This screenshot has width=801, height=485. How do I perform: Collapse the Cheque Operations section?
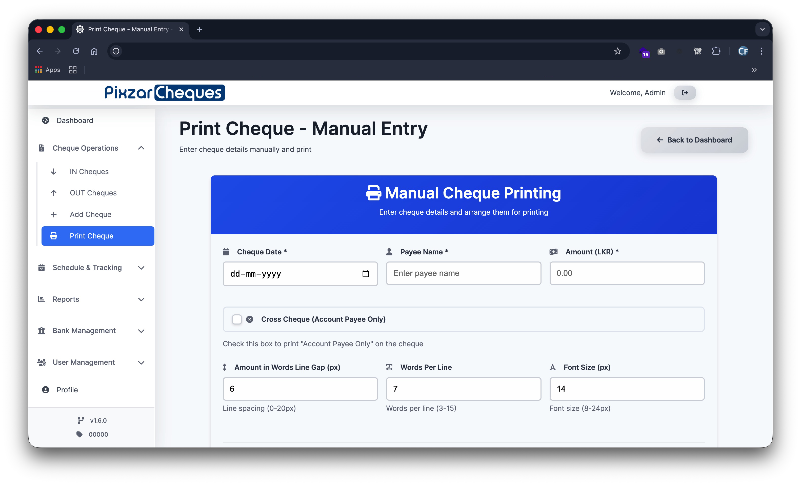141,148
